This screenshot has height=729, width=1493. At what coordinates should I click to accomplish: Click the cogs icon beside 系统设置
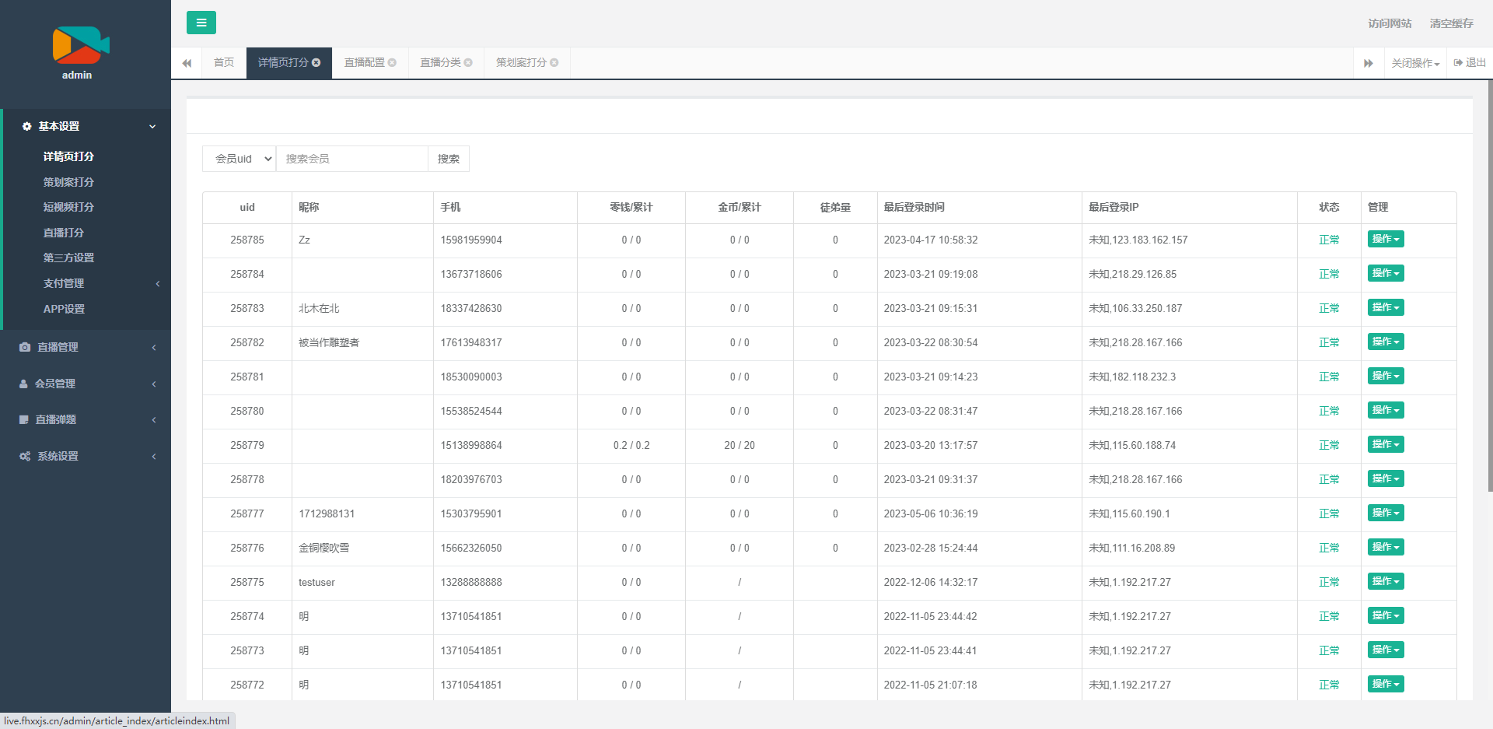(25, 456)
